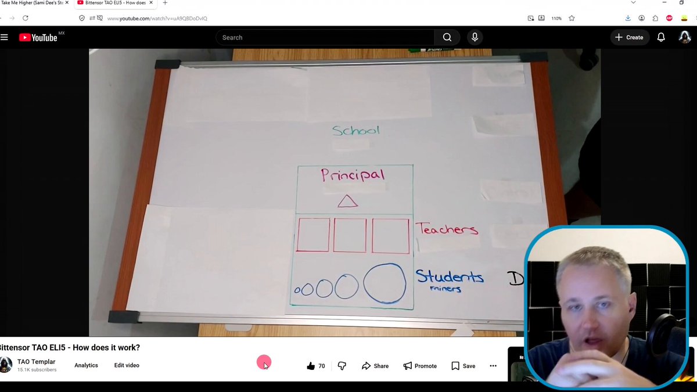Viewport: 697px width, 392px height.
Task: Open the browser account profile icon
Action: pyautogui.click(x=642, y=18)
